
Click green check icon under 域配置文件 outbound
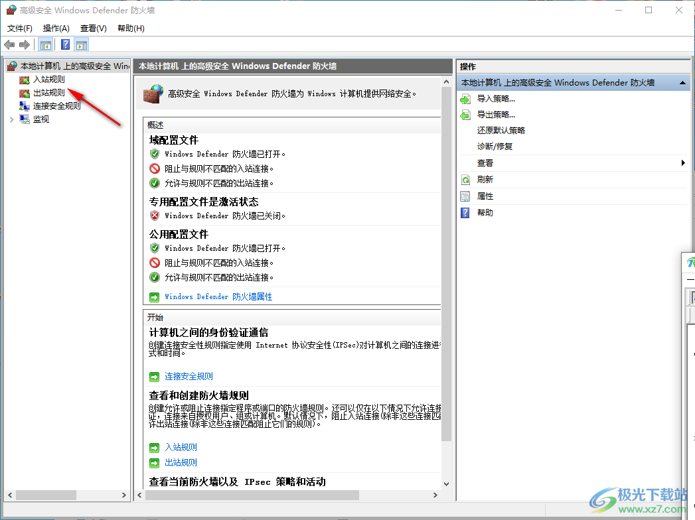(x=154, y=183)
